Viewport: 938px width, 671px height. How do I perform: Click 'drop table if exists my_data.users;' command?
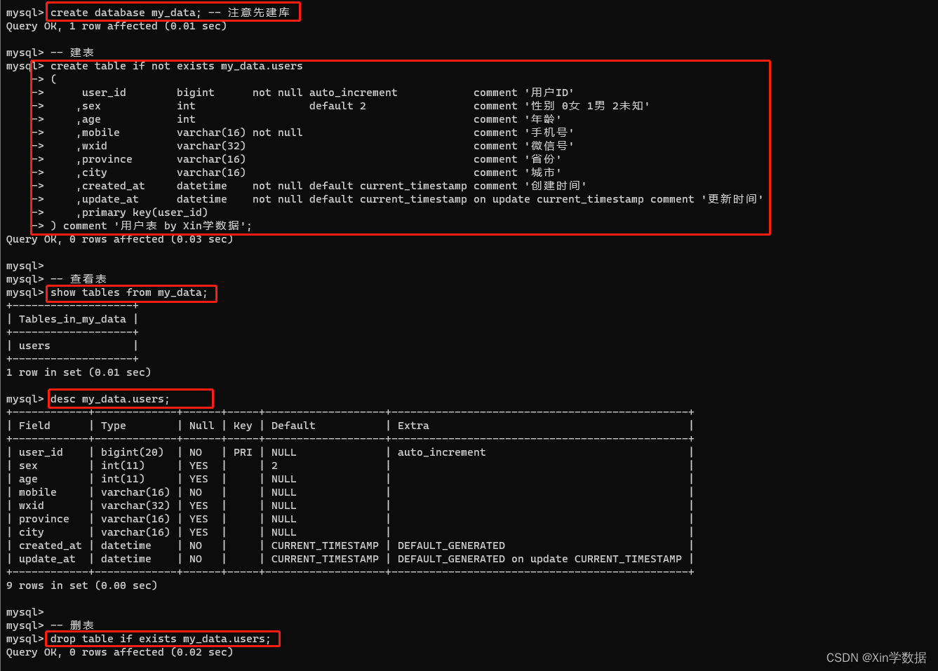coord(161,639)
